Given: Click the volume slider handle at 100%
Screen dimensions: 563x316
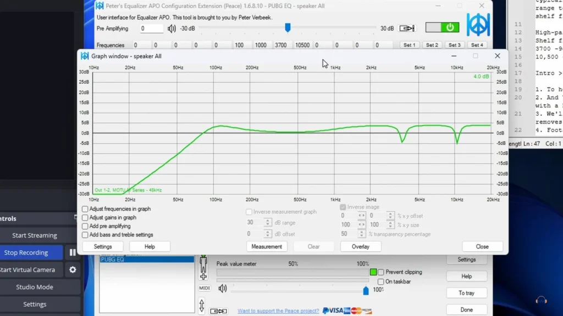Looking at the screenshot, I should tap(366, 290).
